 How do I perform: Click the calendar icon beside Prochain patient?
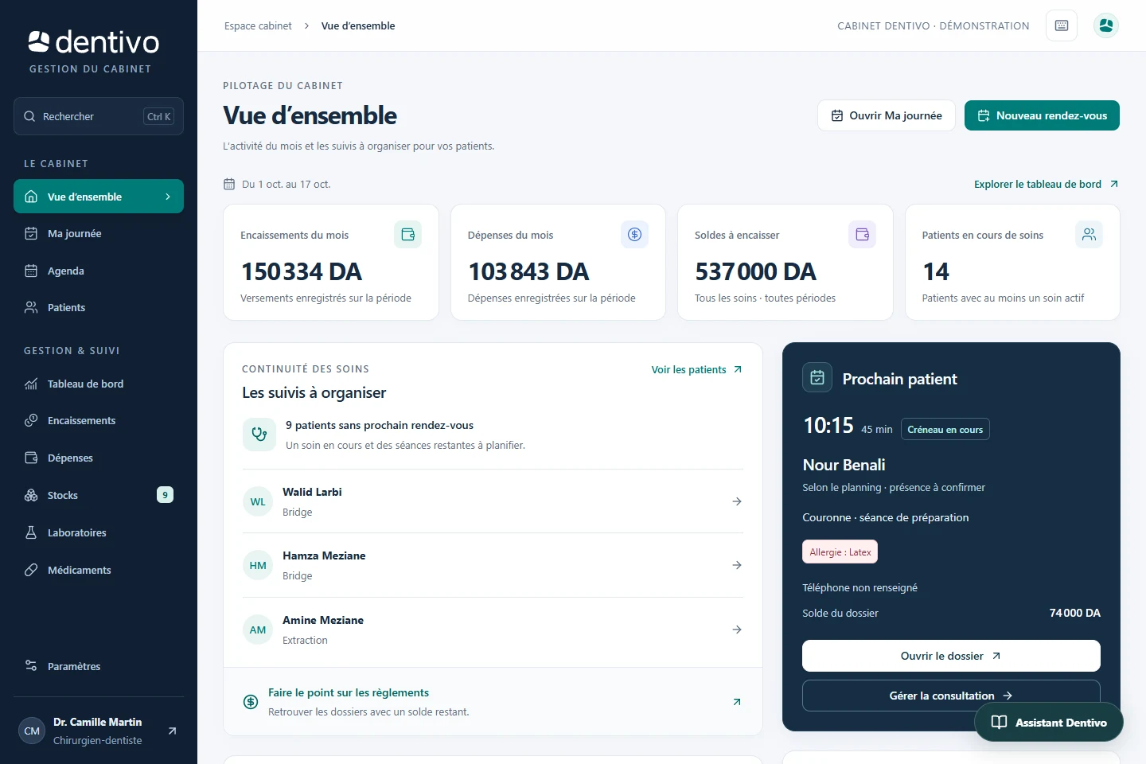[x=817, y=378]
